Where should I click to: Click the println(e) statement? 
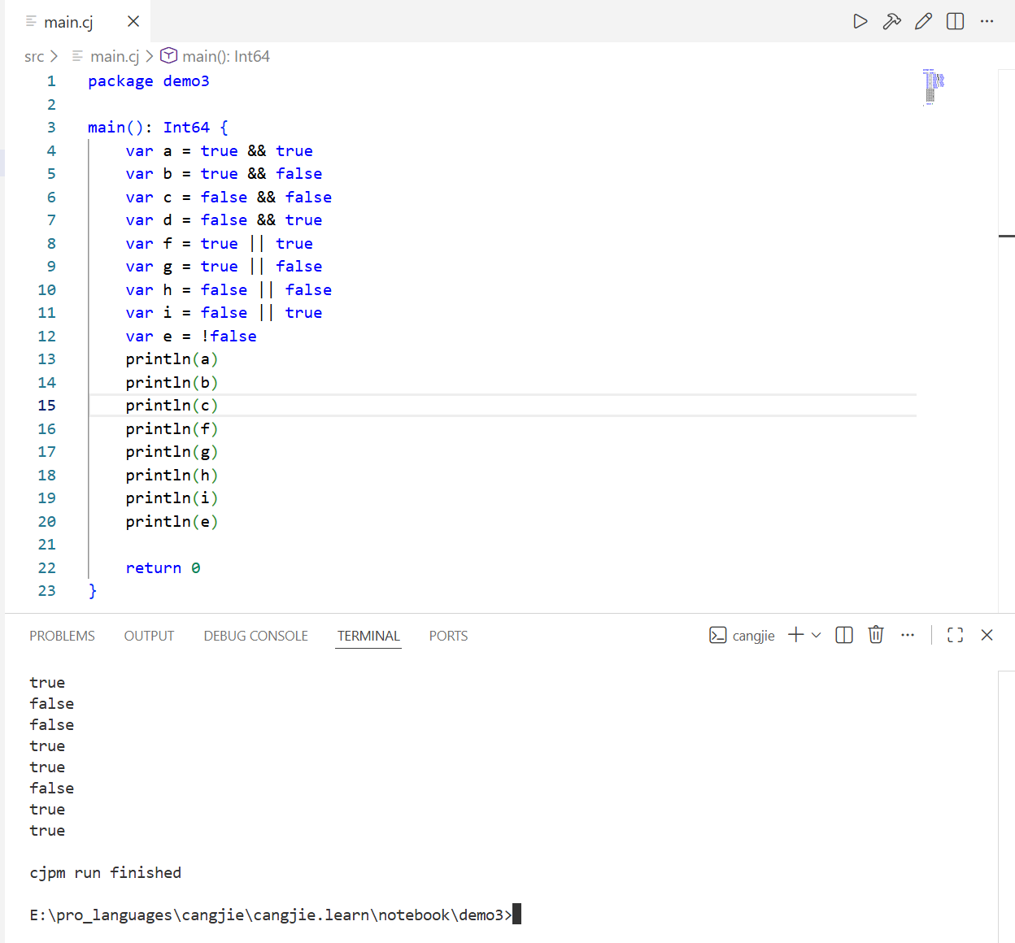[x=172, y=521]
